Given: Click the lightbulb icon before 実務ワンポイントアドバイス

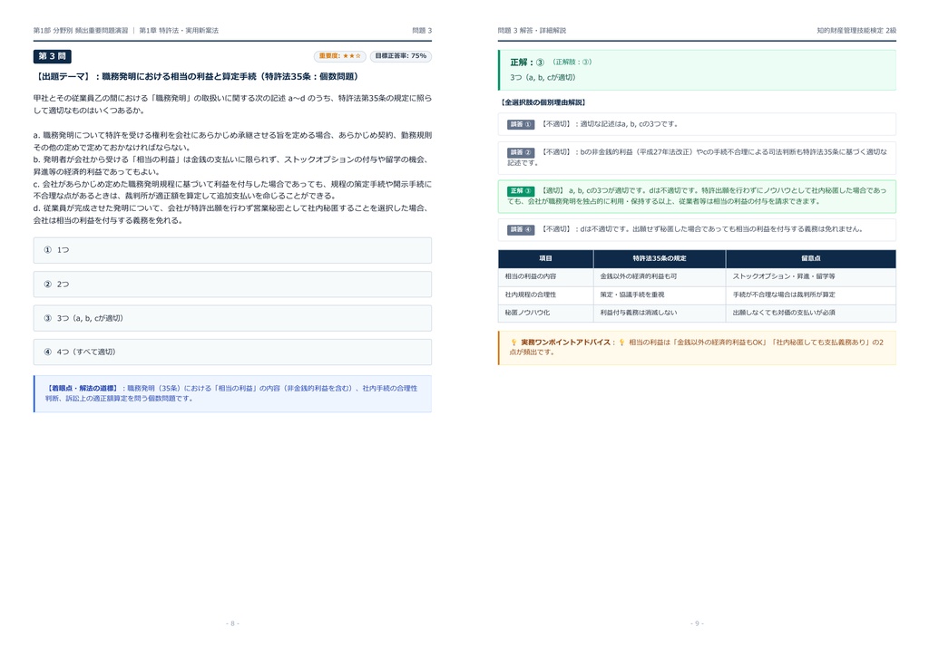Looking at the screenshot, I should pos(513,342).
